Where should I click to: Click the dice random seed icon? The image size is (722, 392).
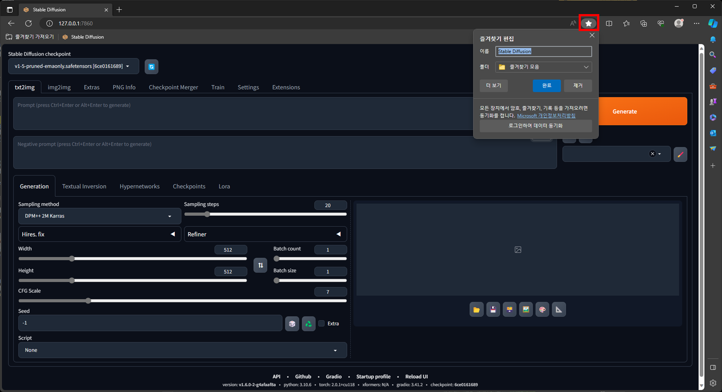[292, 324]
